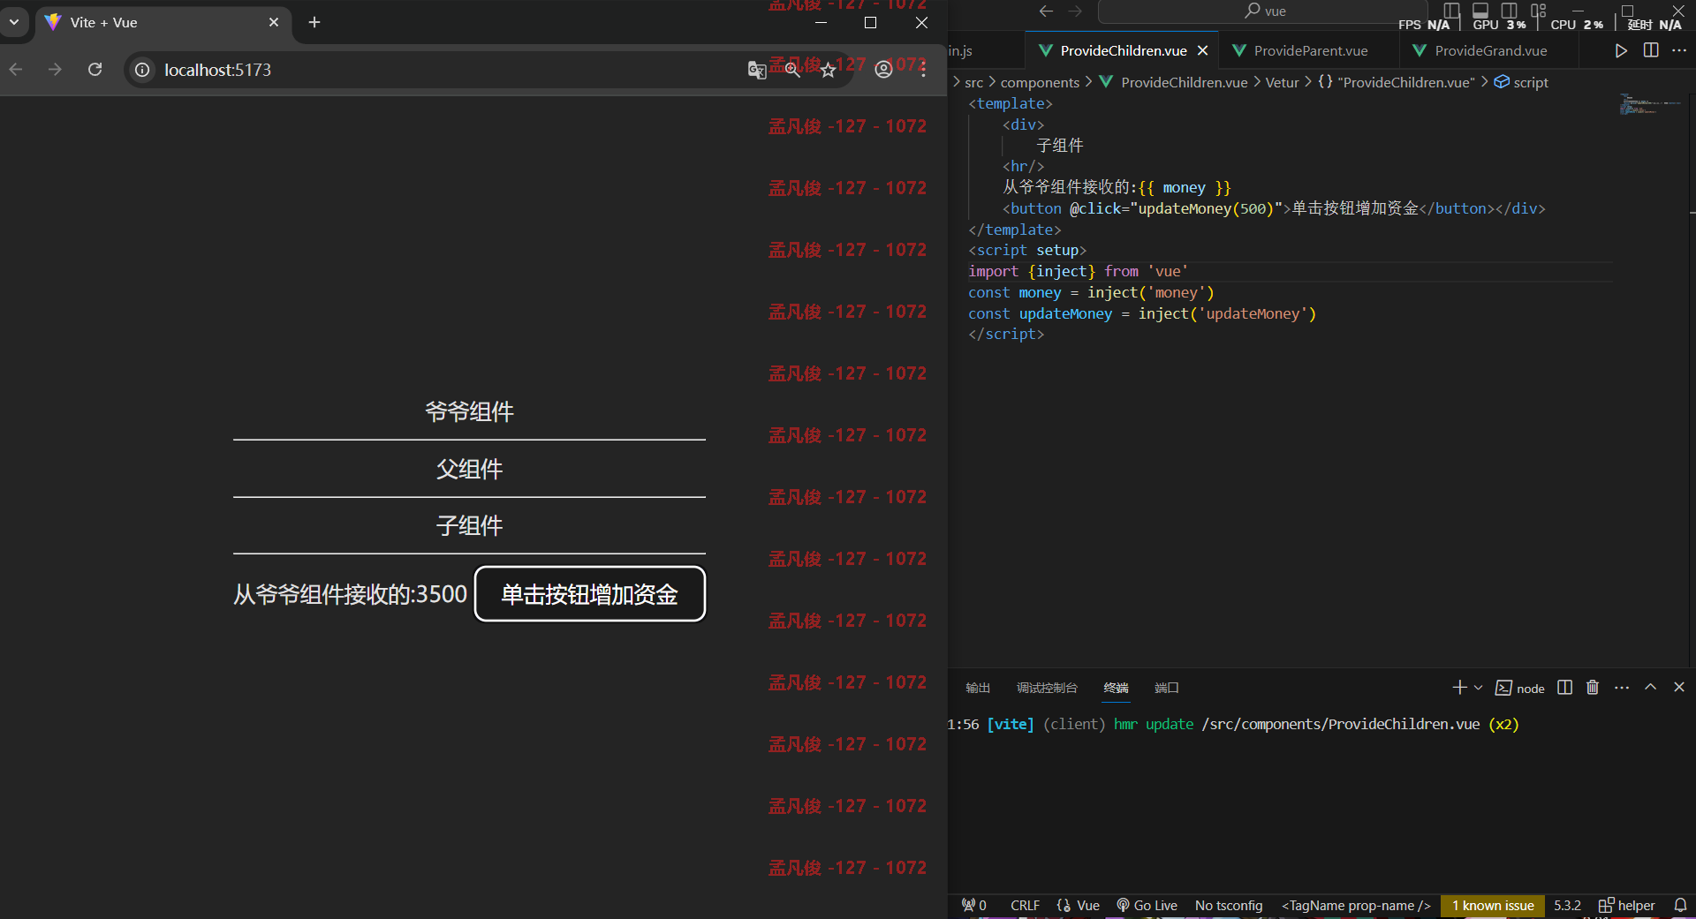The width and height of the screenshot is (1696, 919).
Task: Open the 输出 panel tab
Action: tap(978, 688)
